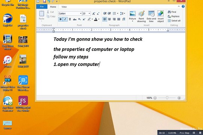Click in the document after 'computer'
Image resolution: width=203 pixels, height=135 pixels.
point(100,64)
